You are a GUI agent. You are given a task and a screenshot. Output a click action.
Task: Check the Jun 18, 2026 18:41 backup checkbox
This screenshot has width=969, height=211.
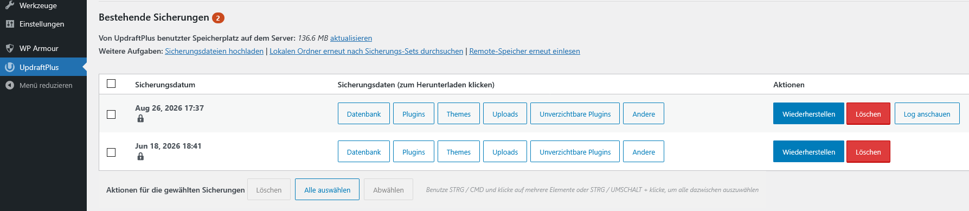click(x=111, y=152)
